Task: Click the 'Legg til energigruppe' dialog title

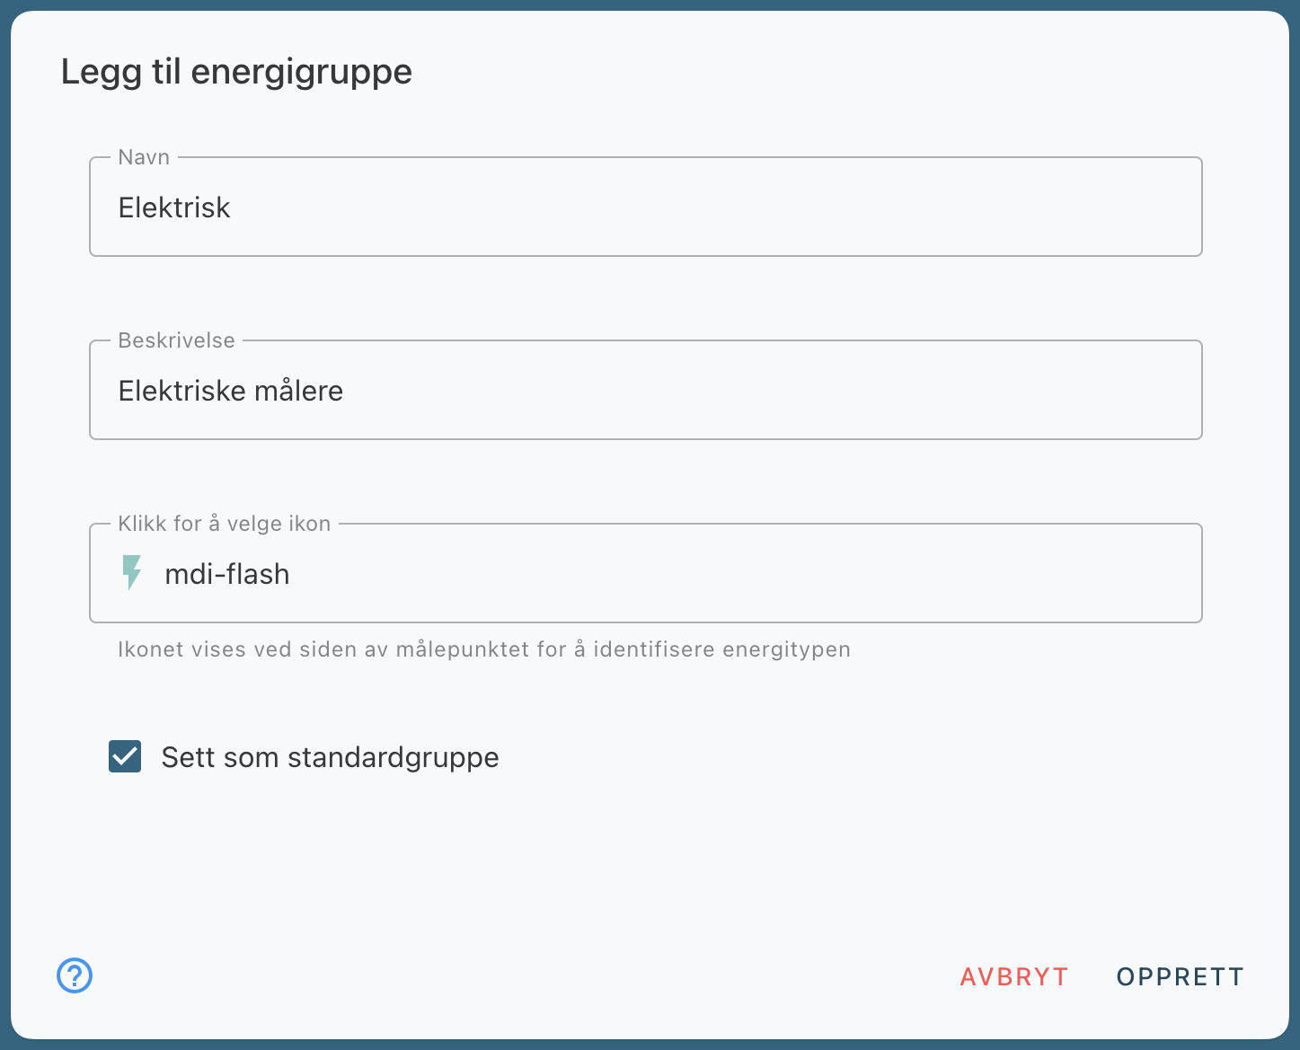Action: [x=236, y=72]
